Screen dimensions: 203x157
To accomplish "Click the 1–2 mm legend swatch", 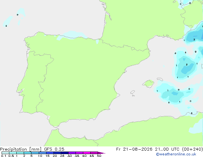I will pos(20,153).
